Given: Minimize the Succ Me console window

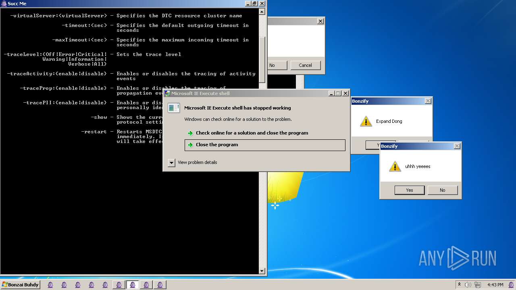Looking at the screenshot, I should tap(248, 3).
